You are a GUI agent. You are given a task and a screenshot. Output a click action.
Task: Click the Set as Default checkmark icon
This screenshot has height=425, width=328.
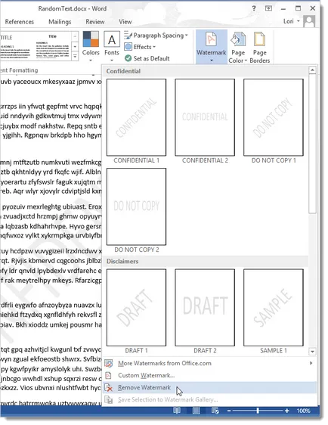pos(128,58)
